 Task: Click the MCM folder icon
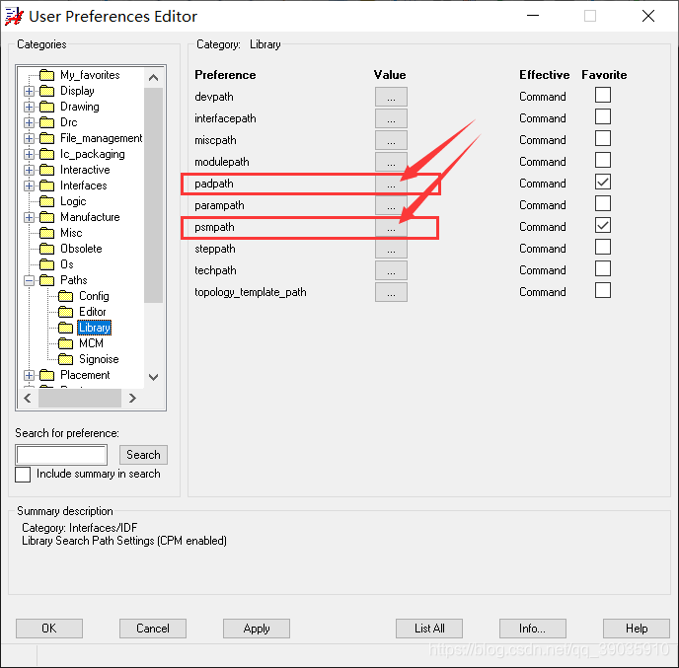pos(66,343)
